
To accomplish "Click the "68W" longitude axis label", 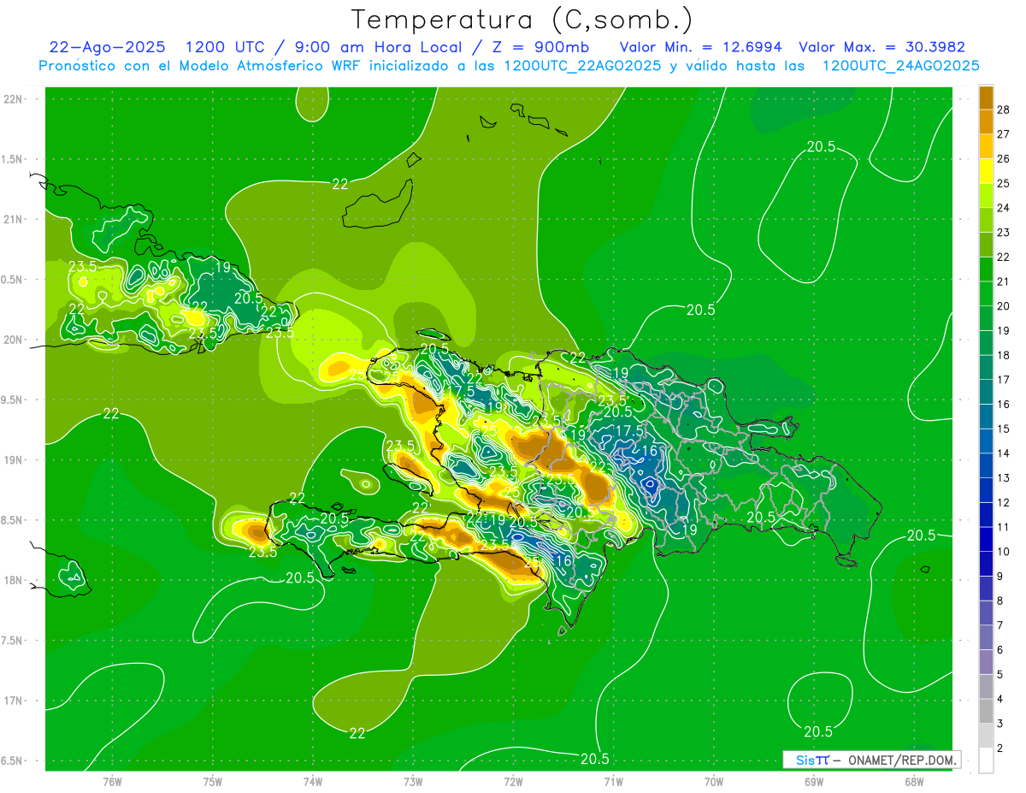I will click(914, 782).
